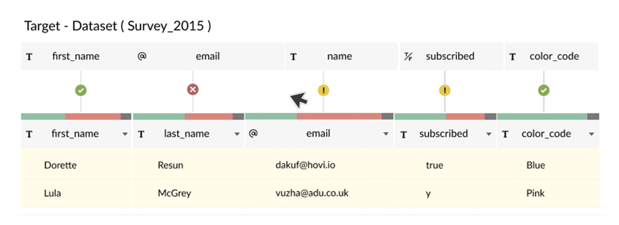
Task: Click boolean type icon beside target subscribed
Action: [x=408, y=57]
